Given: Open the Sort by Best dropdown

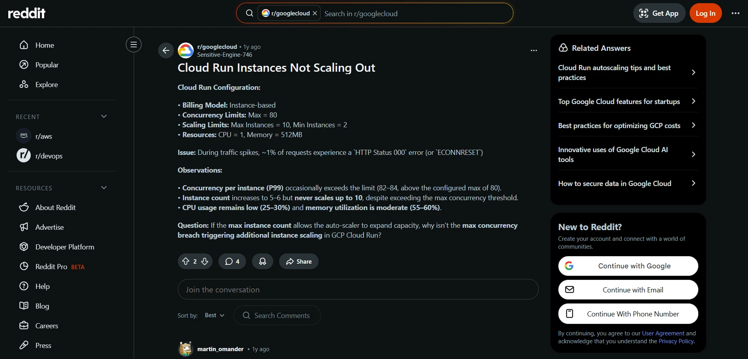Looking at the screenshot, I should [215, 315].
